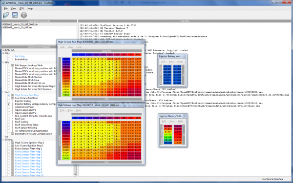Image resolution: width=293 pixels, height=183 pixels.
Task: Open the ECU menu
Action: pyautogui.click(x=21, y=8)
